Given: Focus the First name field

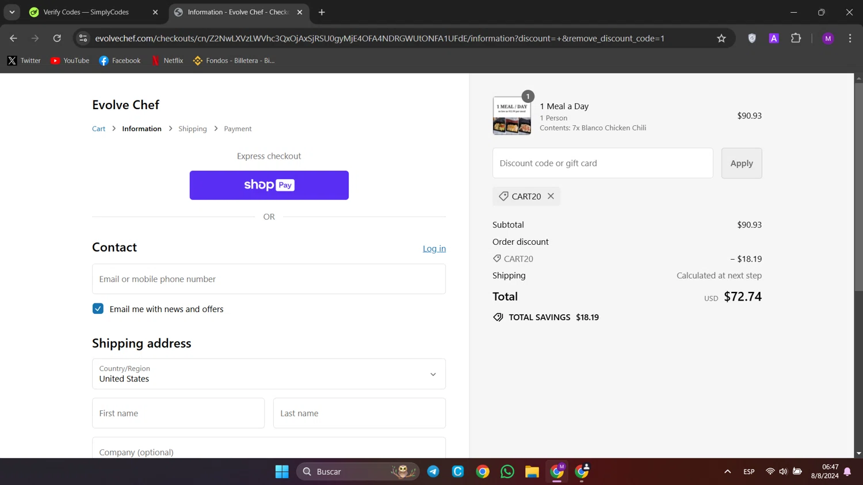Looking at the screenshot, I should tap(178, 413).
